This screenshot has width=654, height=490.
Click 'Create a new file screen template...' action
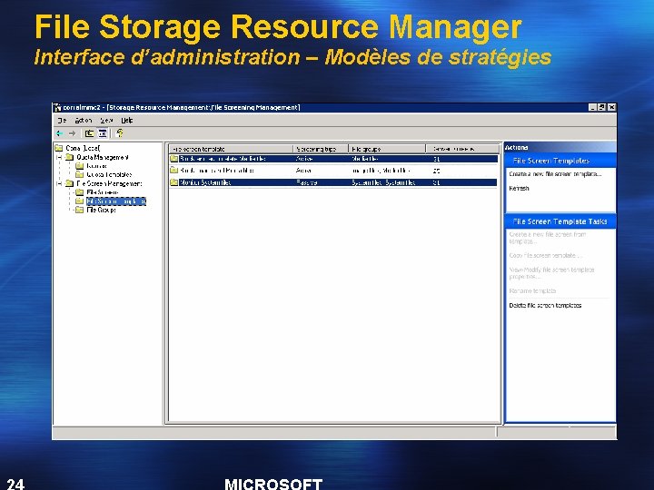(x=555, y=174)
